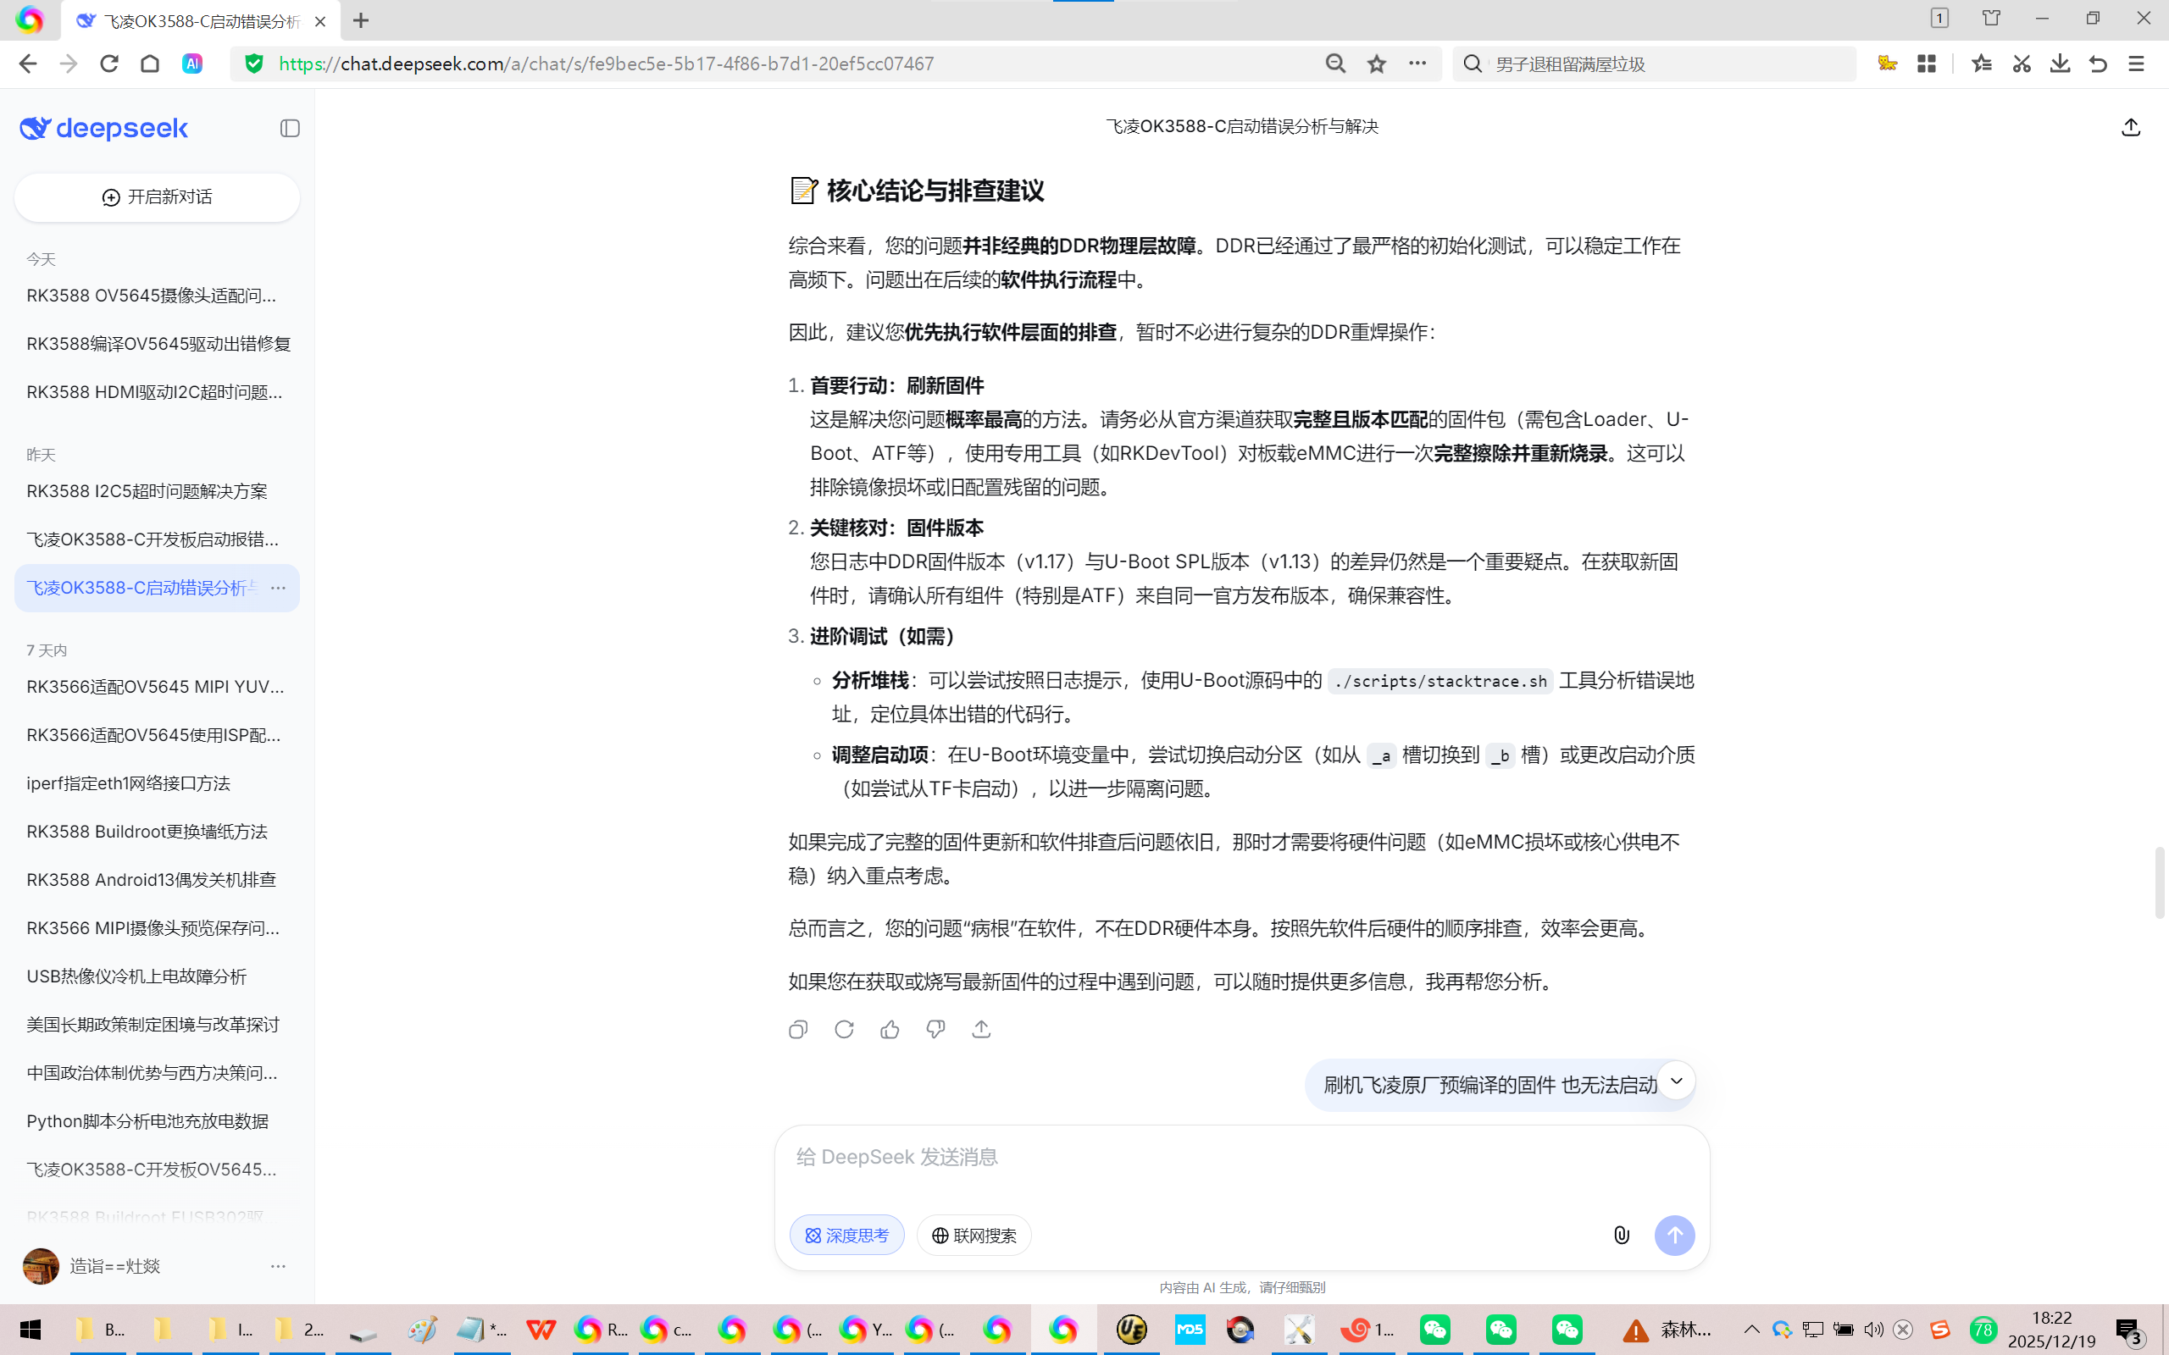This screenshot has height=1355, width=2169.
Task: Click the deepseek logo link
Action: click(x=104, y=128)
